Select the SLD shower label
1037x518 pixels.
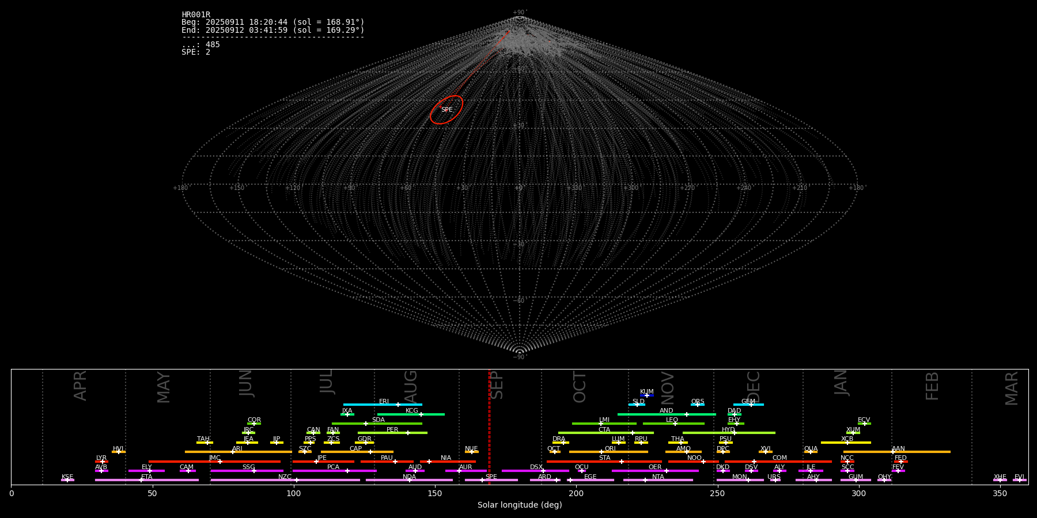click(x=638, y=402)
